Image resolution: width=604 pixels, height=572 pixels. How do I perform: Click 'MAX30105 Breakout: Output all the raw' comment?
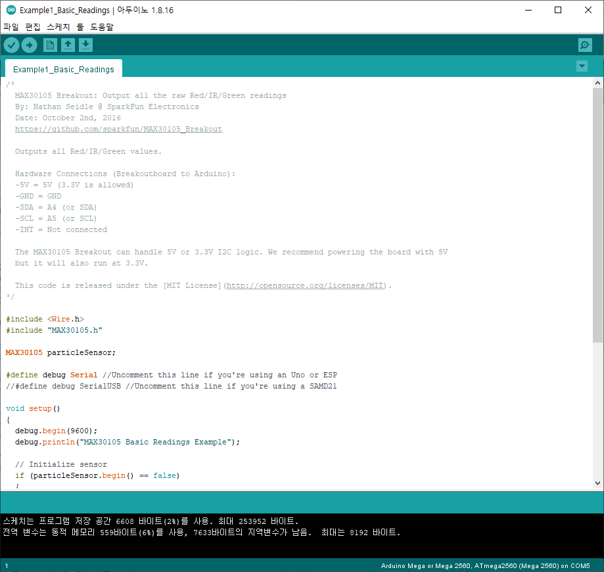[x=151, y=95]
